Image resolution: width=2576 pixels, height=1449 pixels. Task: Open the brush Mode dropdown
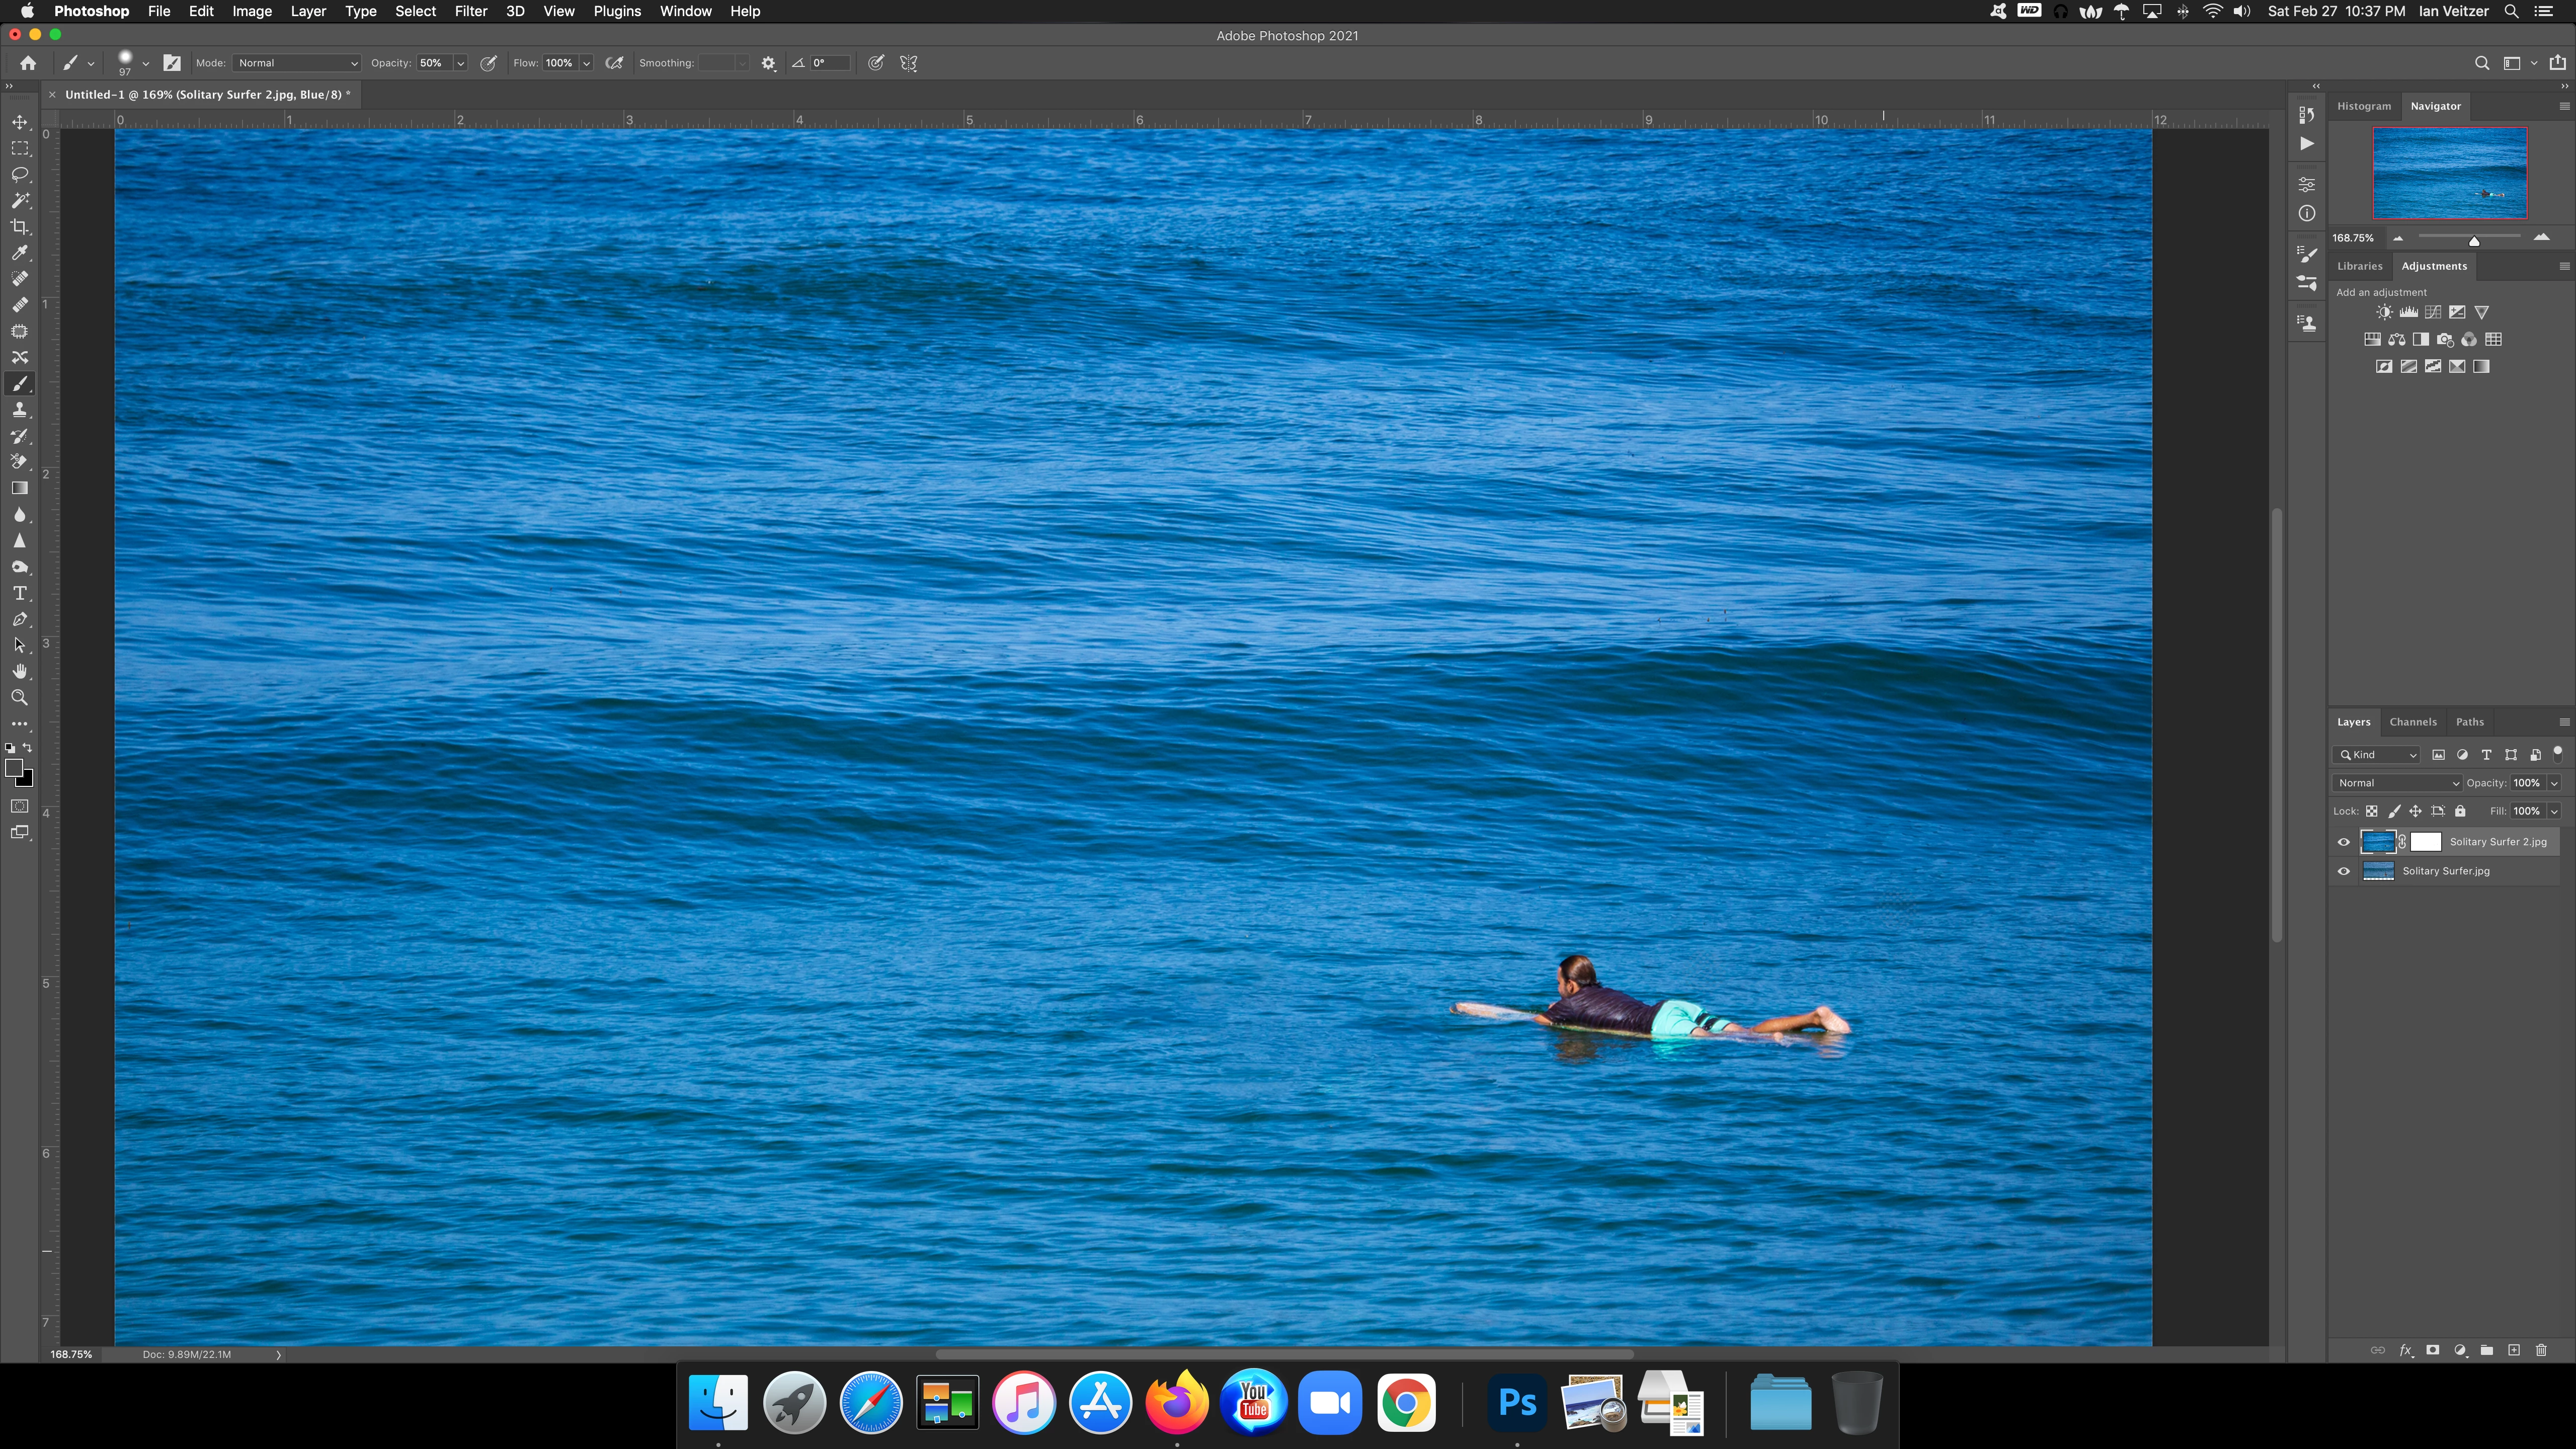(x=297, y=63)
